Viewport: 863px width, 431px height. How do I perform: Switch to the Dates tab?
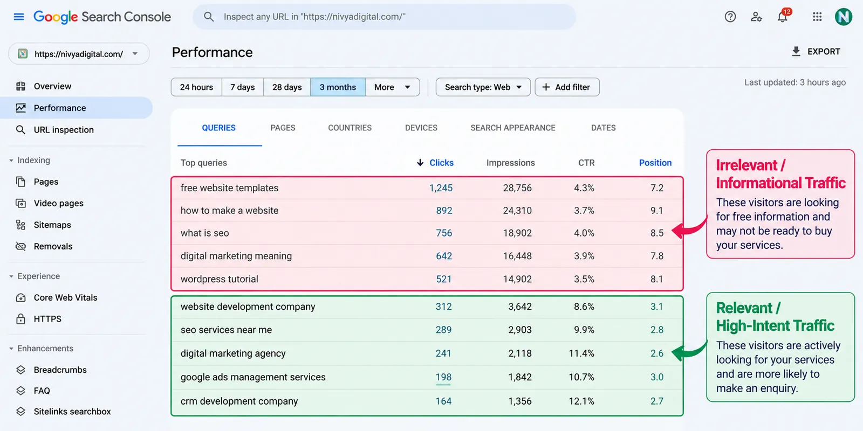click(x=604, y=128)
